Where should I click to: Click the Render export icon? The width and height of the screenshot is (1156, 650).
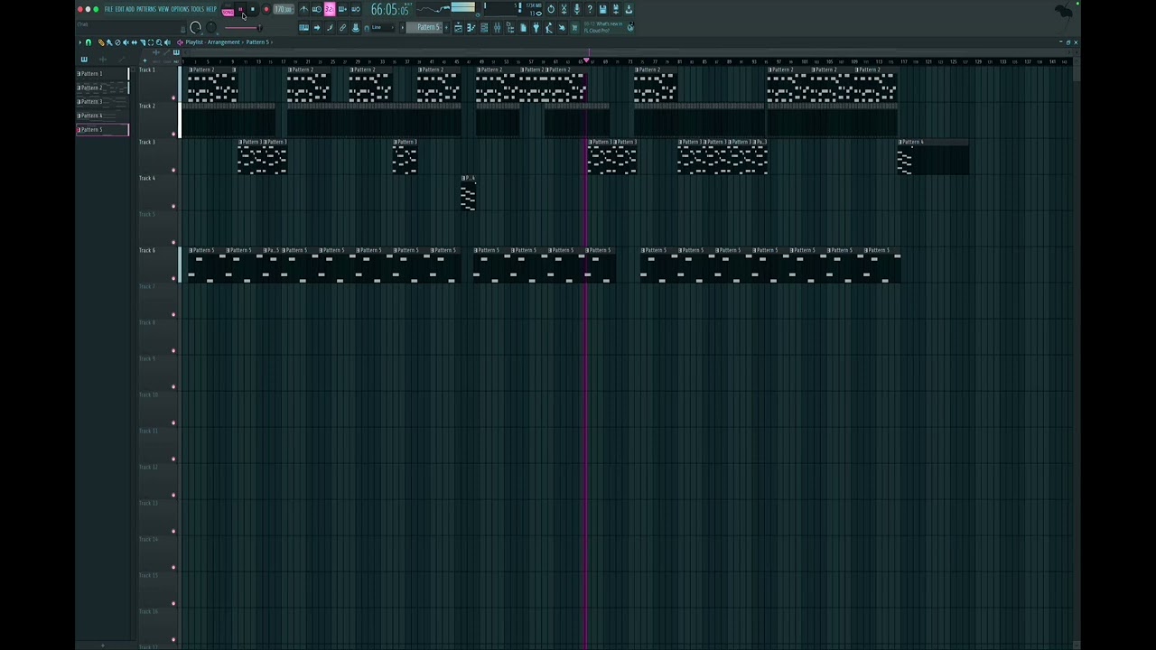629,9
